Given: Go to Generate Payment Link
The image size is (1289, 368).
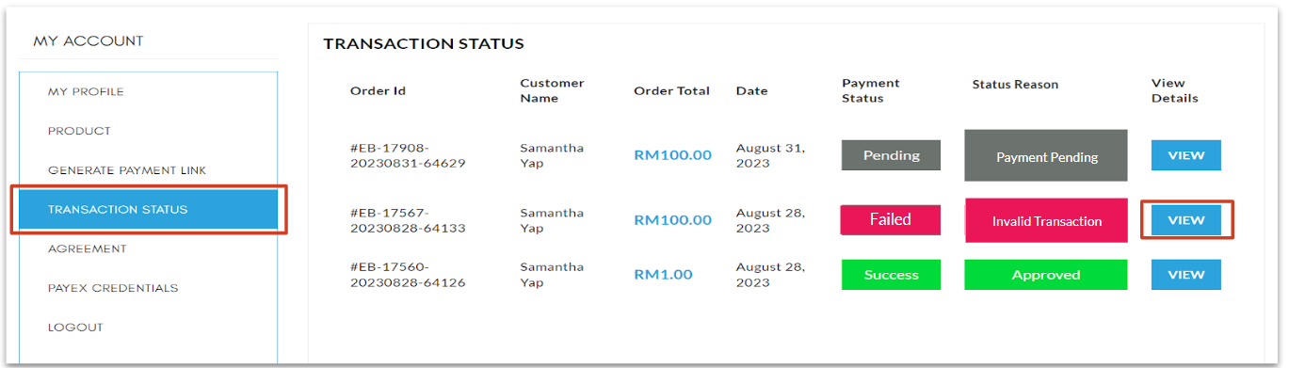Looking at the screenshot, I should 127,170.
